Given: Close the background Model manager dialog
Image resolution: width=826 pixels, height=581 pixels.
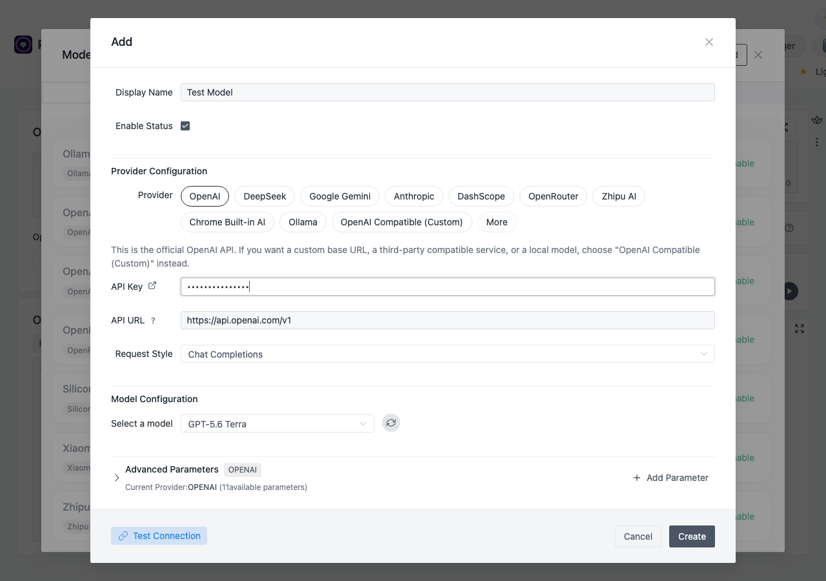Looking at the screenshot, I should point(758,55).
